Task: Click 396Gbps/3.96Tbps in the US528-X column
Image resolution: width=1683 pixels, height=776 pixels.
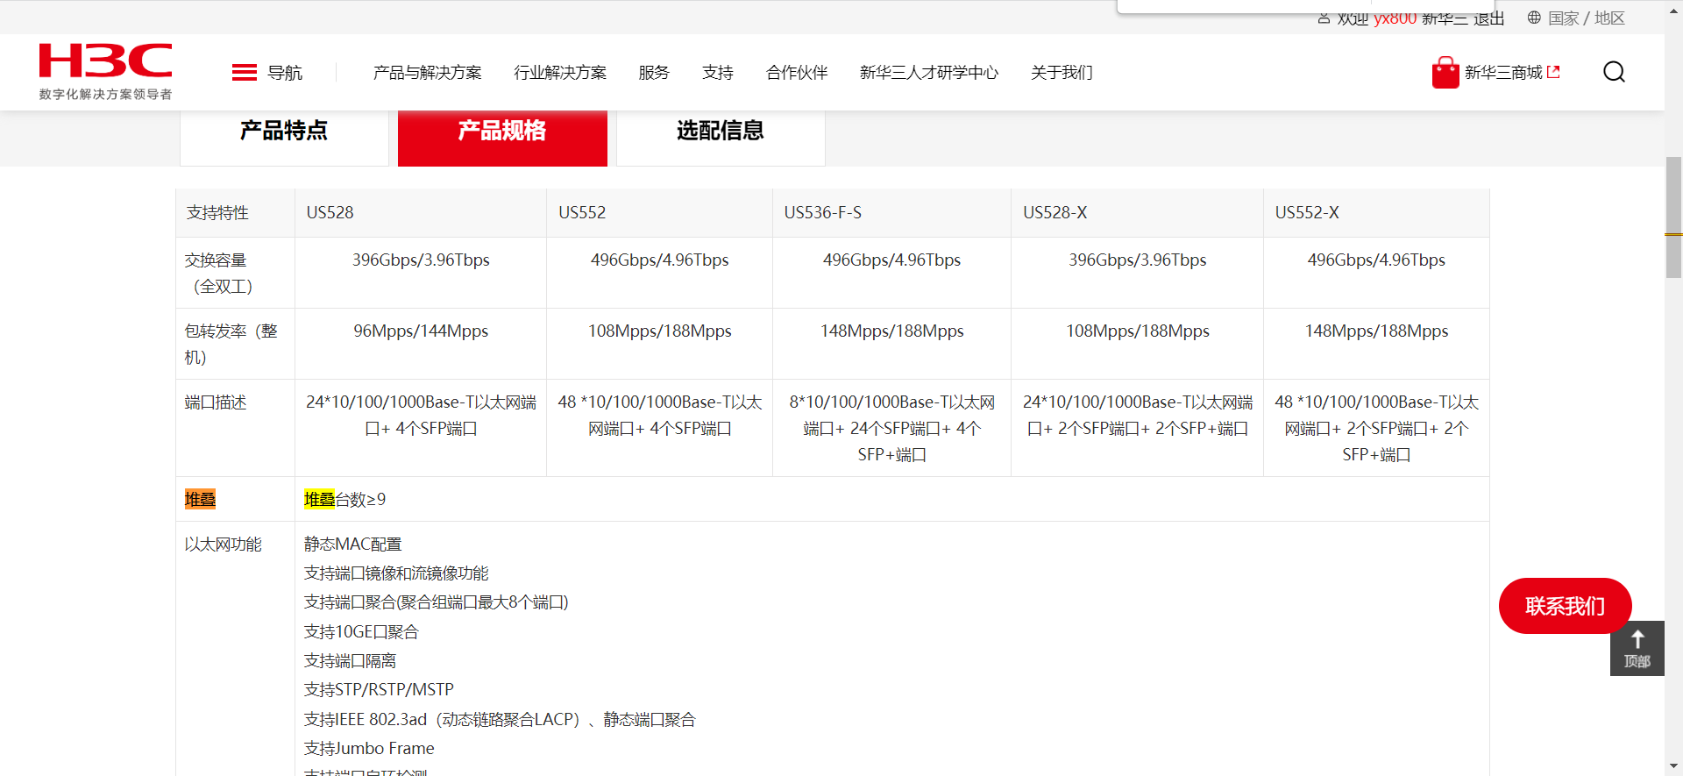Action: [1137, 260]
